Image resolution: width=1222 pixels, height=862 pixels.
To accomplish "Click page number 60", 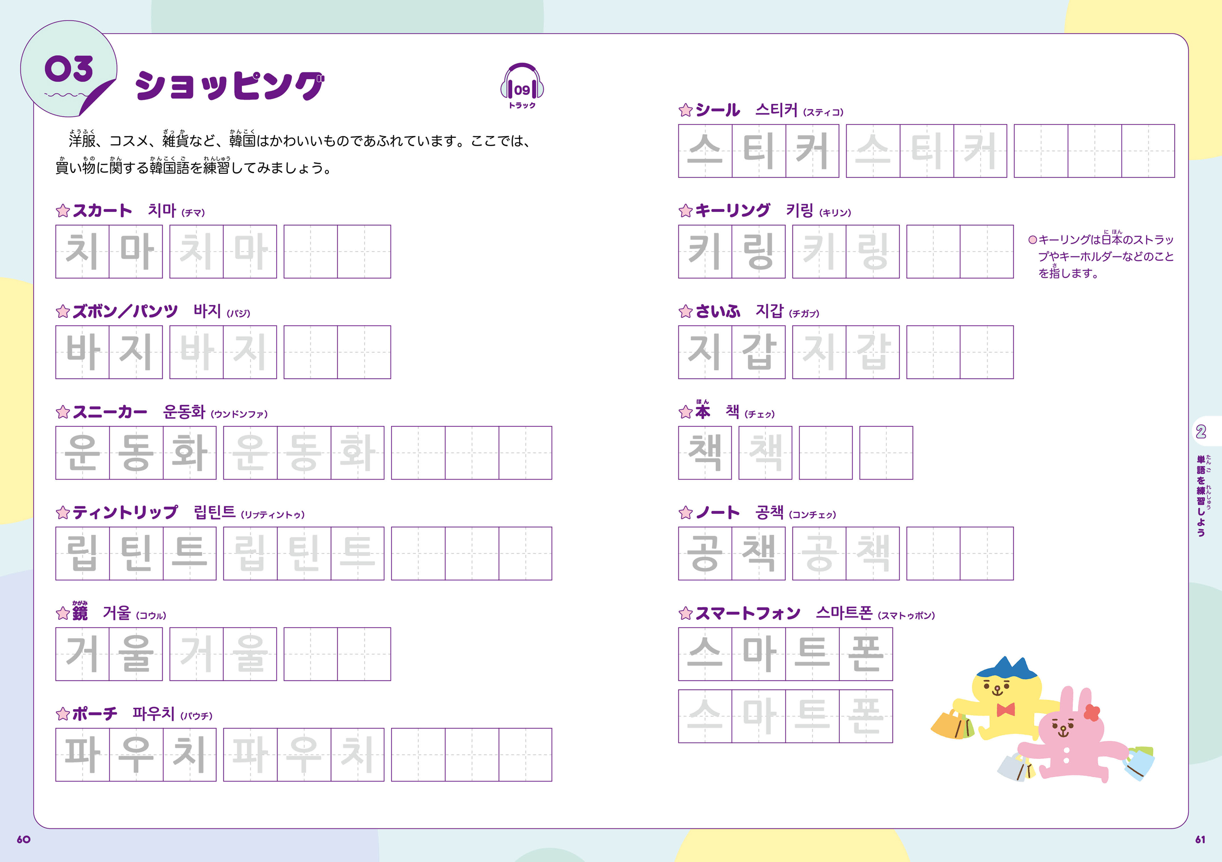I will tap(23, 839).
